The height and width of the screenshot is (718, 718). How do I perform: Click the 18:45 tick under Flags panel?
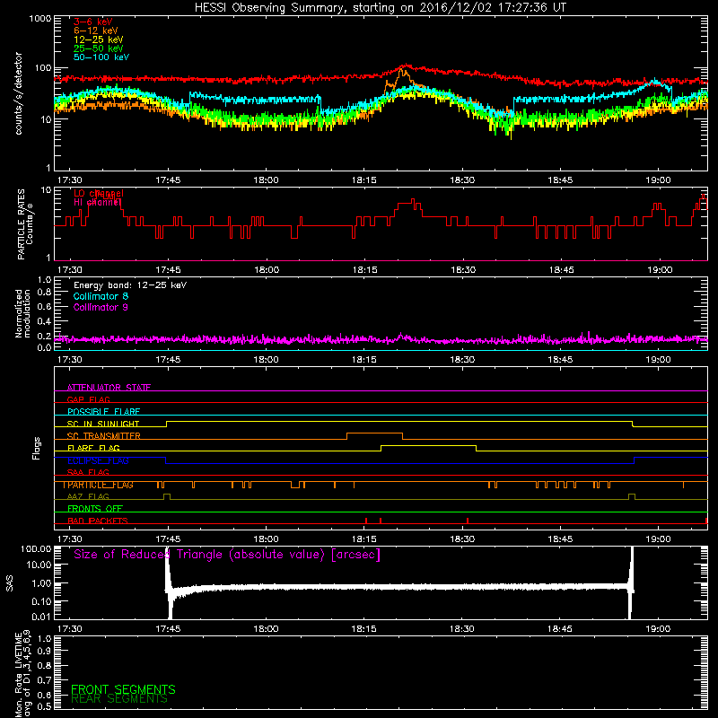click(x=560, y=539)
